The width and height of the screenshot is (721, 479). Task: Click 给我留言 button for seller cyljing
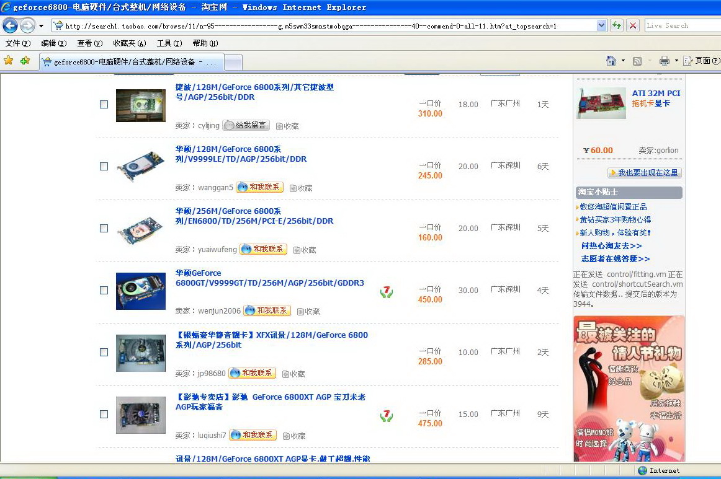tap(246, 125)
